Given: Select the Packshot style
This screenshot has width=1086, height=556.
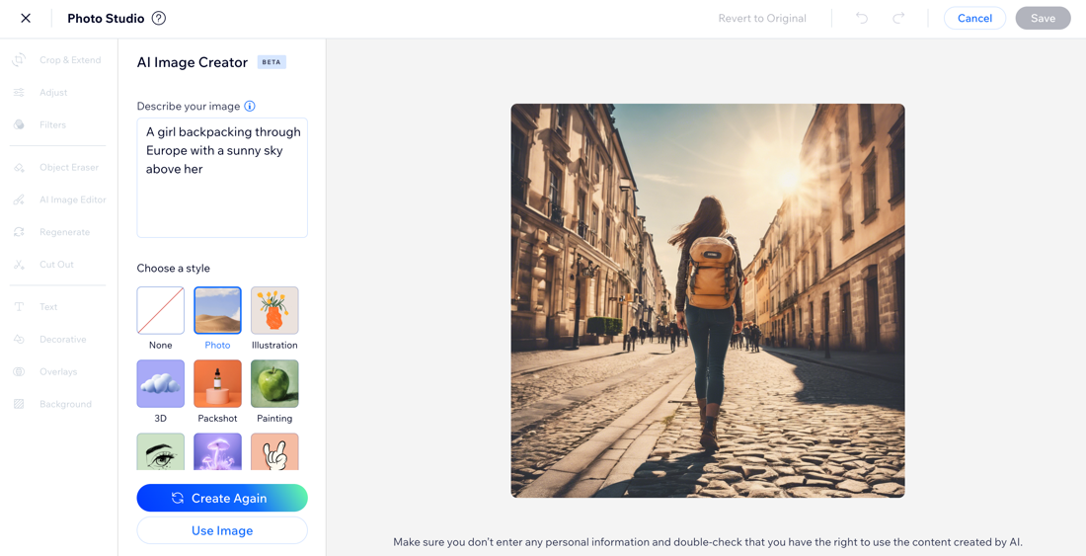Looking at the screenshot, I should pyautogui.click(x=217, y=384).
